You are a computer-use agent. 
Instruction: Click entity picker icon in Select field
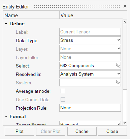118,65
